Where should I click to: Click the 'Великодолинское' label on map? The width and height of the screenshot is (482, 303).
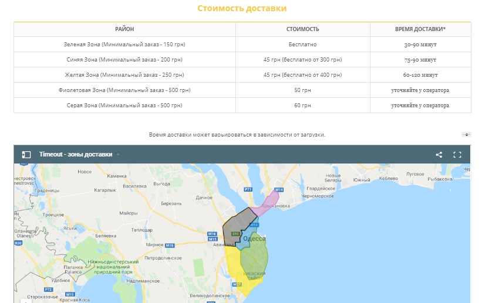[210, 295]
